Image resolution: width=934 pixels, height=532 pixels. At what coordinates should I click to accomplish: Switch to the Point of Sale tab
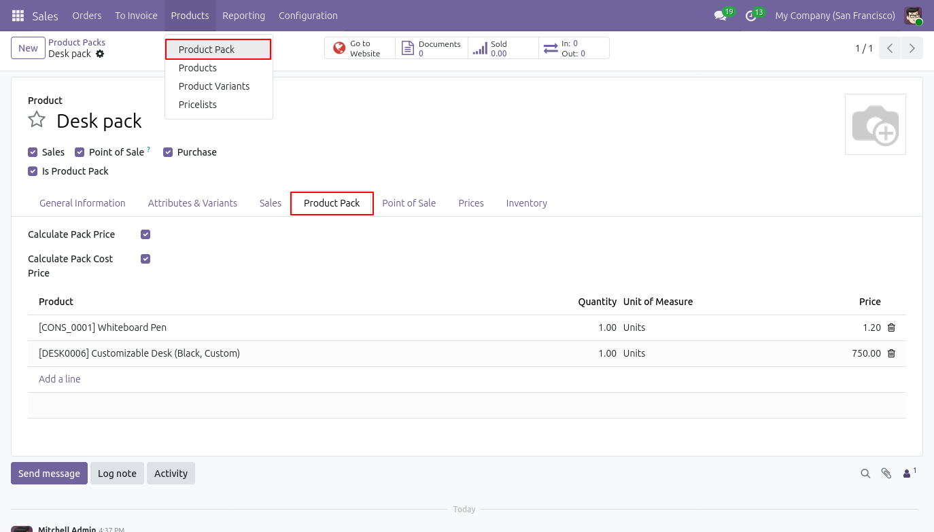tap(409, 203)
